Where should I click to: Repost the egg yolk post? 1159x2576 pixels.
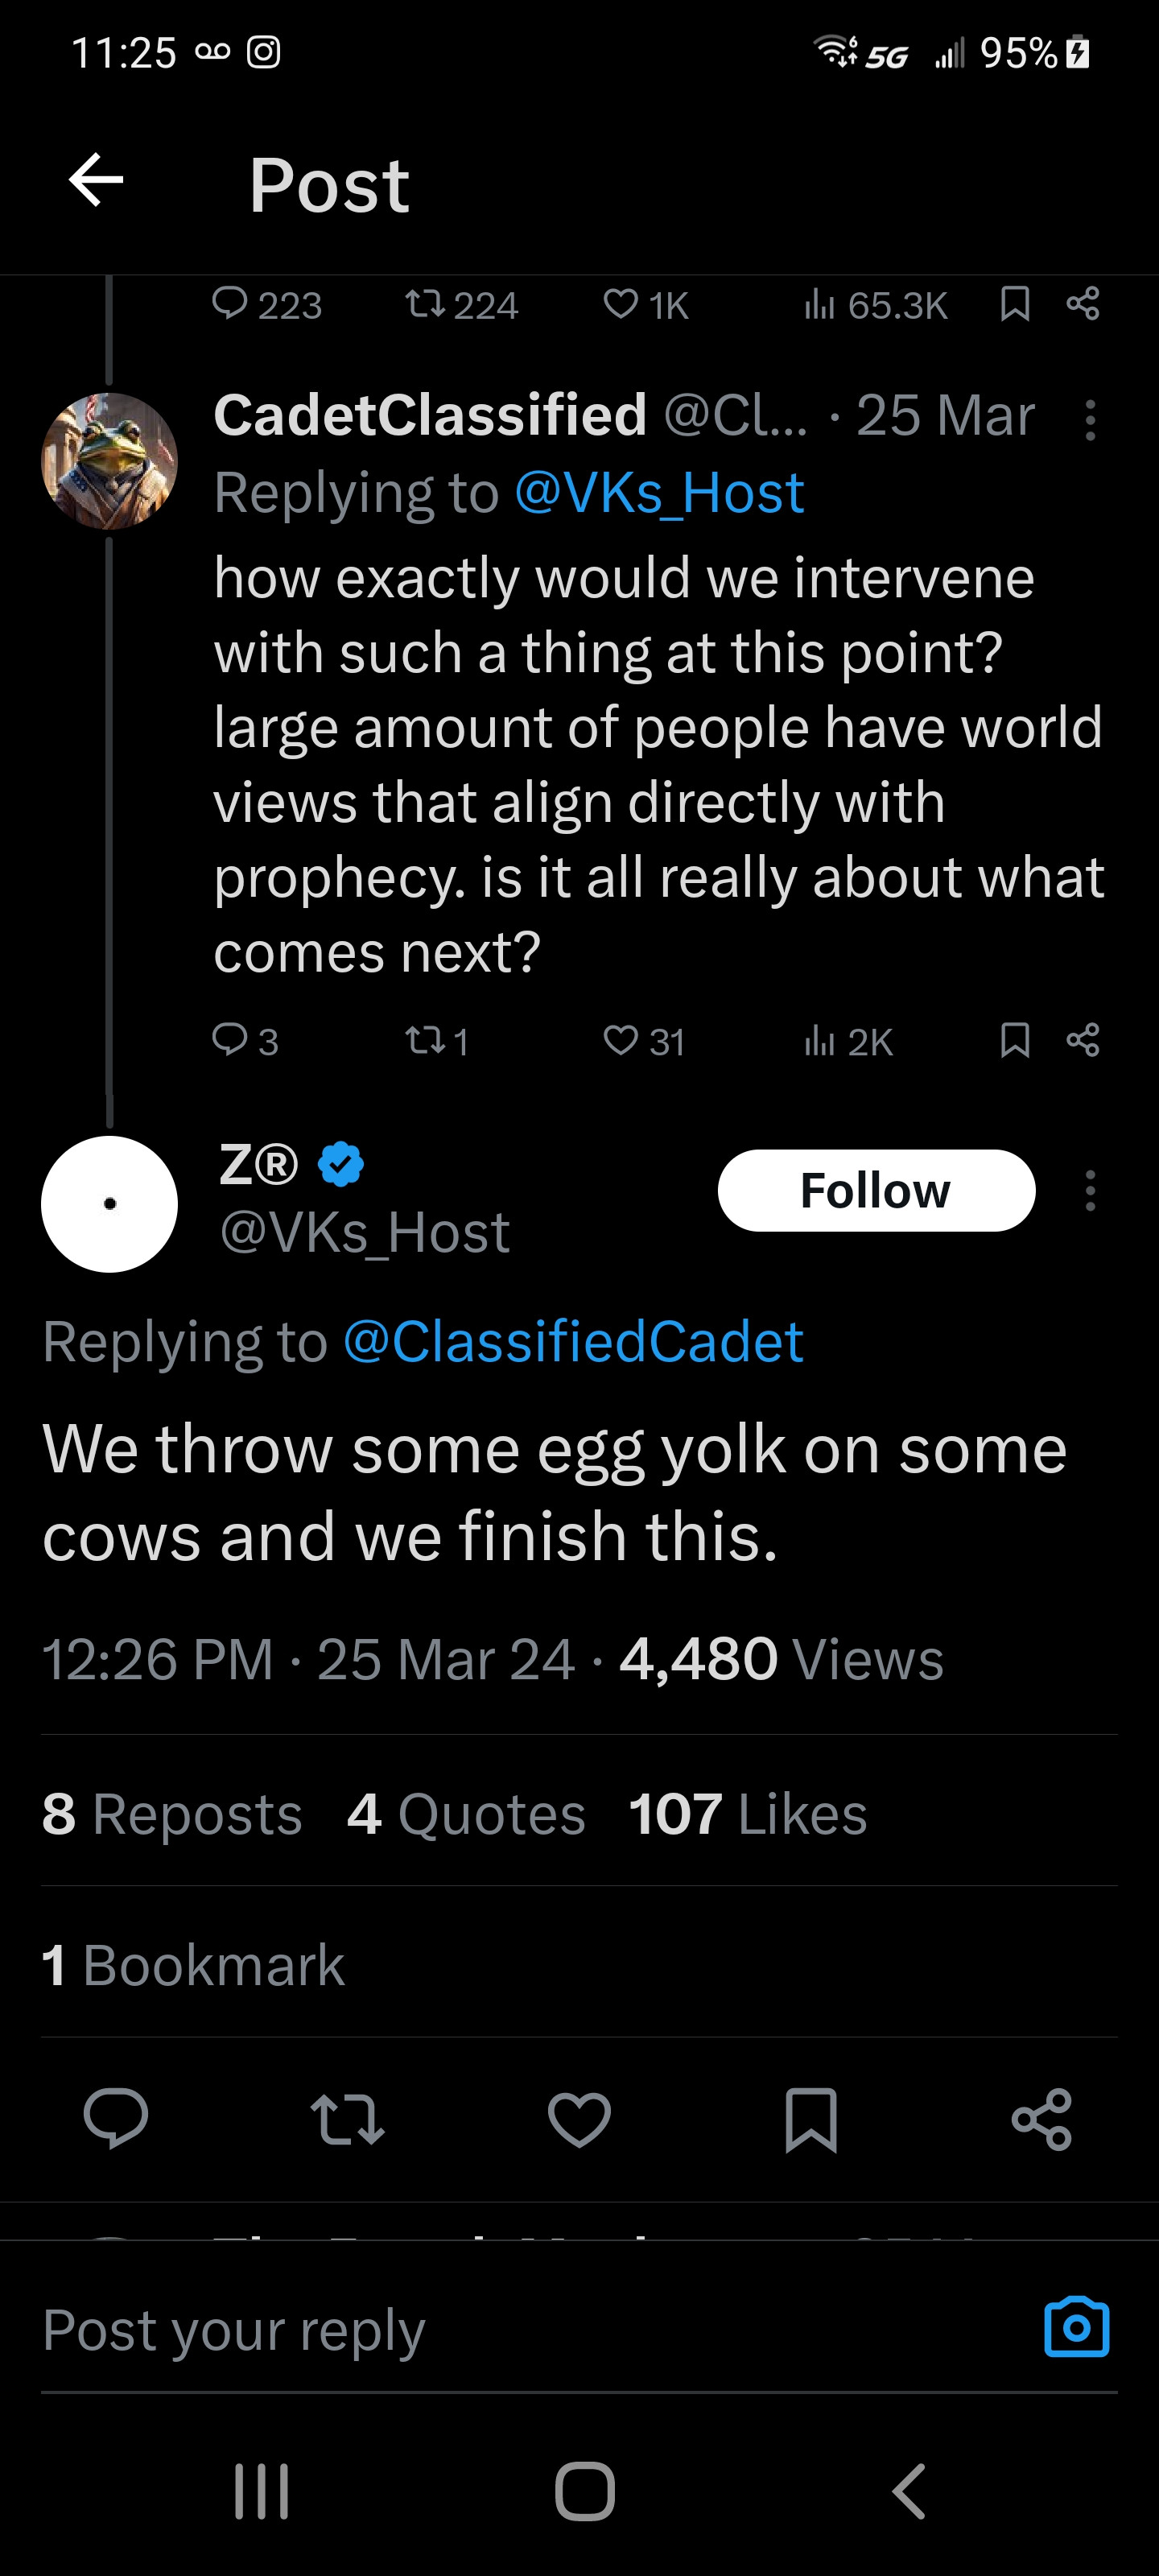pyautogui.click(x=347, y=2119)
